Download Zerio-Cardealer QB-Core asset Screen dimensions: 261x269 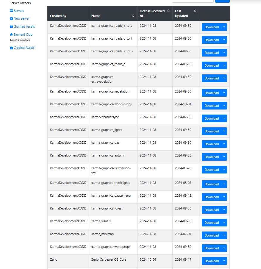pos(211,261)
